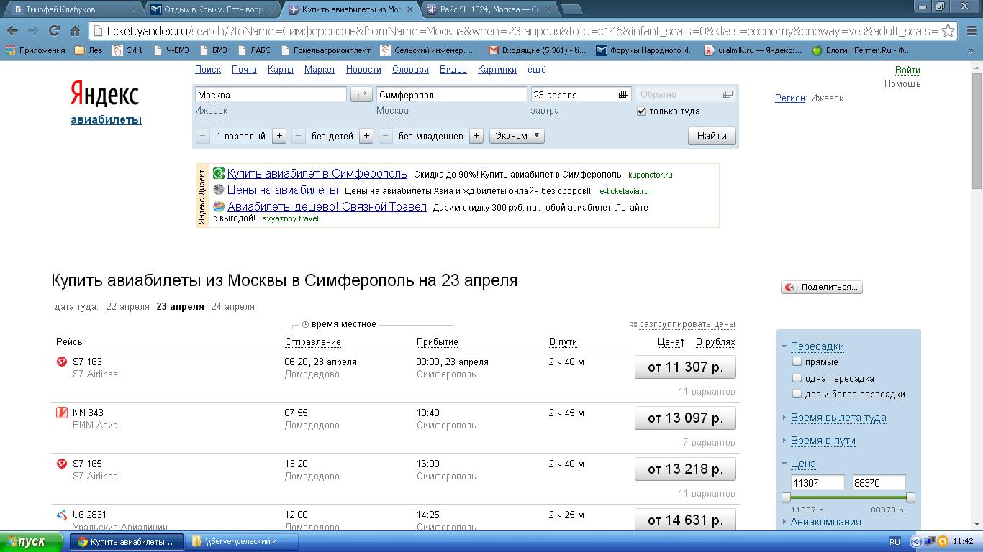
Task: Open calendar icon in Обратно return field
Action: point(728,94)
